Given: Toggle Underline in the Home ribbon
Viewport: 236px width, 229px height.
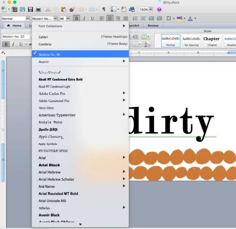Looking at the screenshot, I should coord(21,44).
